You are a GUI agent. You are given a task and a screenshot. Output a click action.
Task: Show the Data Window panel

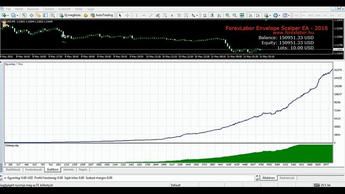point(31,15)
